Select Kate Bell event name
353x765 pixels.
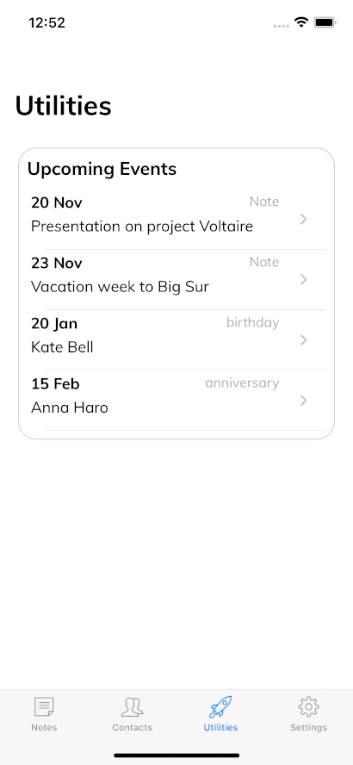[62, 347]
